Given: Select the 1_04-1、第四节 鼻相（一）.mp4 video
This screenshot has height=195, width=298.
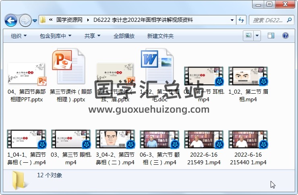Looking at the screenshot, I should pyautogui.click(x=27, y=139).
